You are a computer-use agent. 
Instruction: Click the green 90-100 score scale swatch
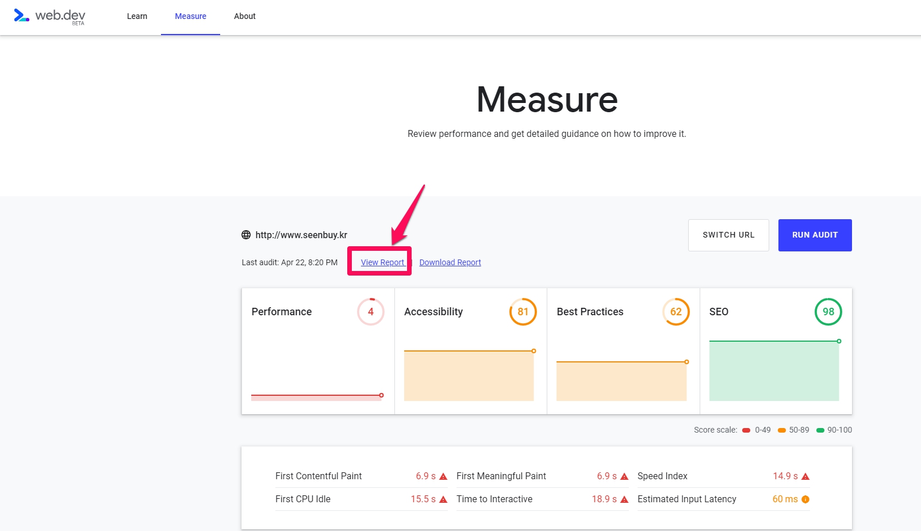[820, 430]
